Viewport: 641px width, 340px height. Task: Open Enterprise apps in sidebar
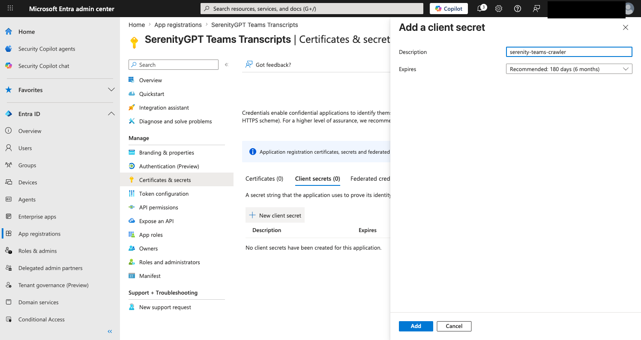coord(37,217)
